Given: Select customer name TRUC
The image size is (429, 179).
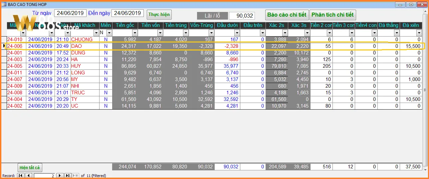Looking at the screenshot, I should pos(78,93).
